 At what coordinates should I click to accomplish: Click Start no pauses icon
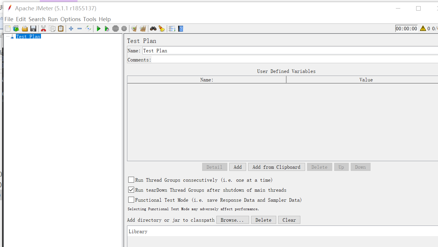coord(107,29)
